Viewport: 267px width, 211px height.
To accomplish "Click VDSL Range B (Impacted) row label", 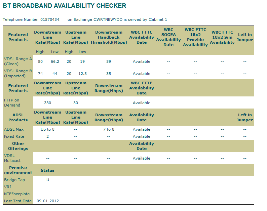I will tap(18, 73).
